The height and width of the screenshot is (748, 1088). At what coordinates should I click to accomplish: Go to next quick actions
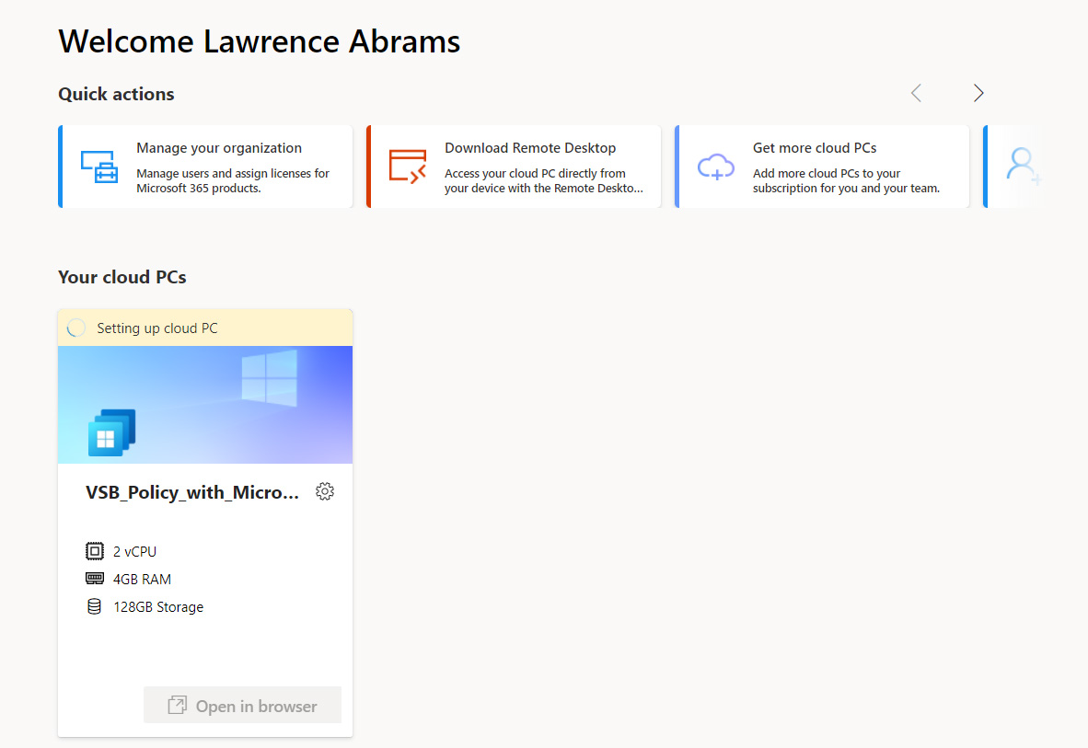coord(978,93)
